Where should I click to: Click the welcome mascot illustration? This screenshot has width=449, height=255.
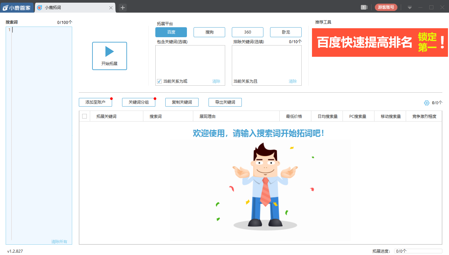(x=261, y=190)
